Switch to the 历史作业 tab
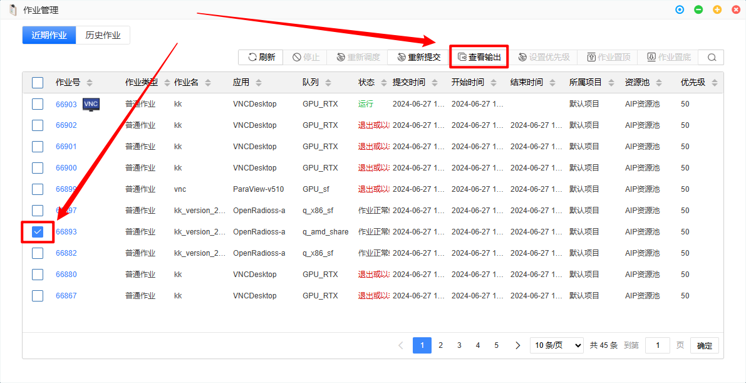746x383 pixels. (103, 34)
